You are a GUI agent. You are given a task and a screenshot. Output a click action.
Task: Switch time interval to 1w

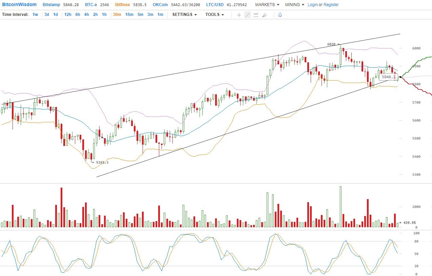pyautogui.click(x=35, y=15)
